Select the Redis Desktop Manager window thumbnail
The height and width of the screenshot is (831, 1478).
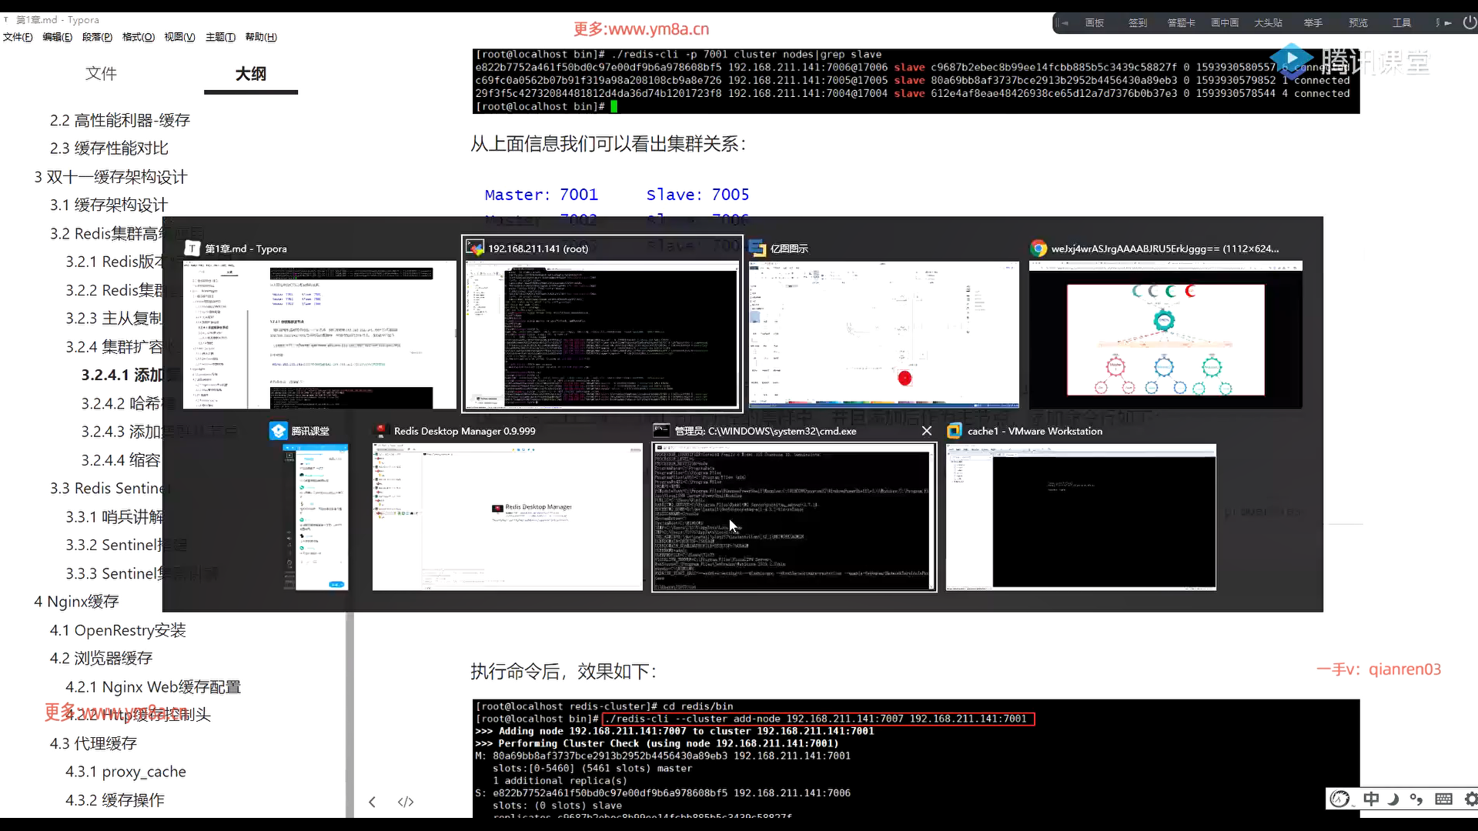pos(507,516)
